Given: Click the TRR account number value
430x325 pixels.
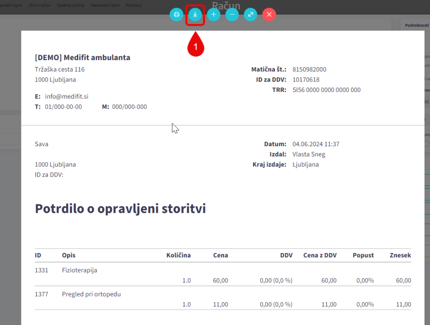Looking at the screenshot, I should [x=326, y=90].
